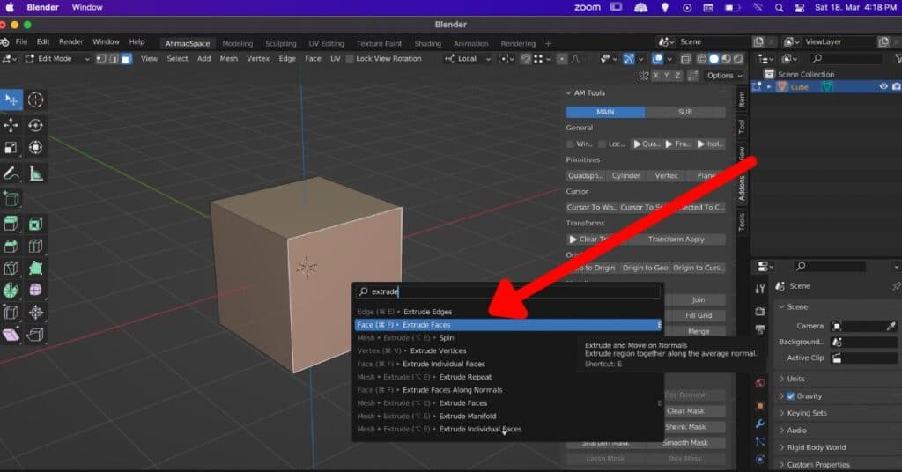The image size is (902, 472).
Task: Click the Clear Mask button
Action: (685, 411)
